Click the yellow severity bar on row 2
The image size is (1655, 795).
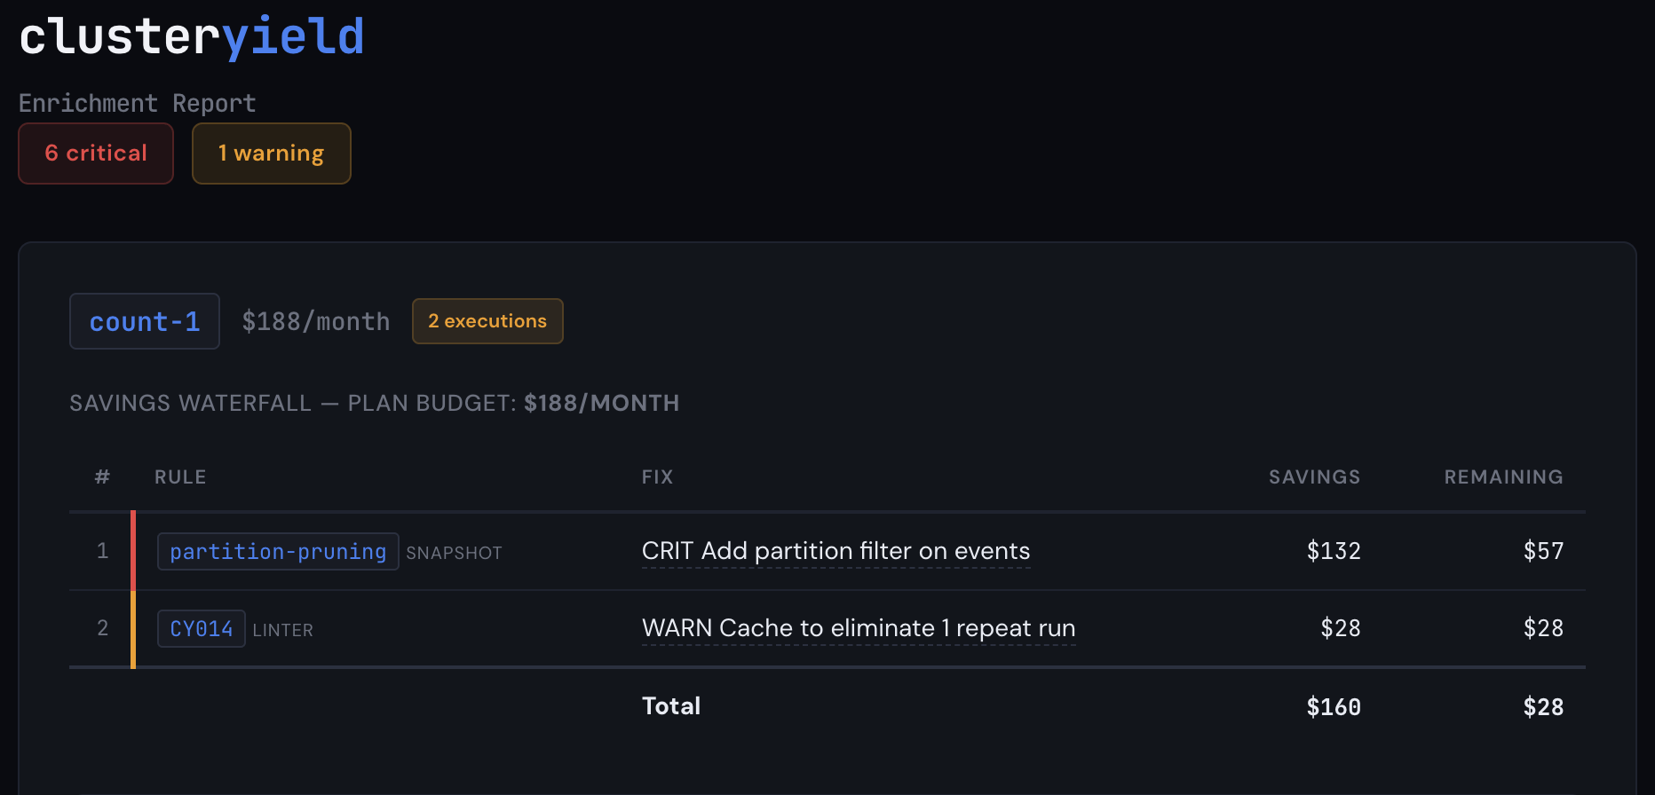click(133, 628)
